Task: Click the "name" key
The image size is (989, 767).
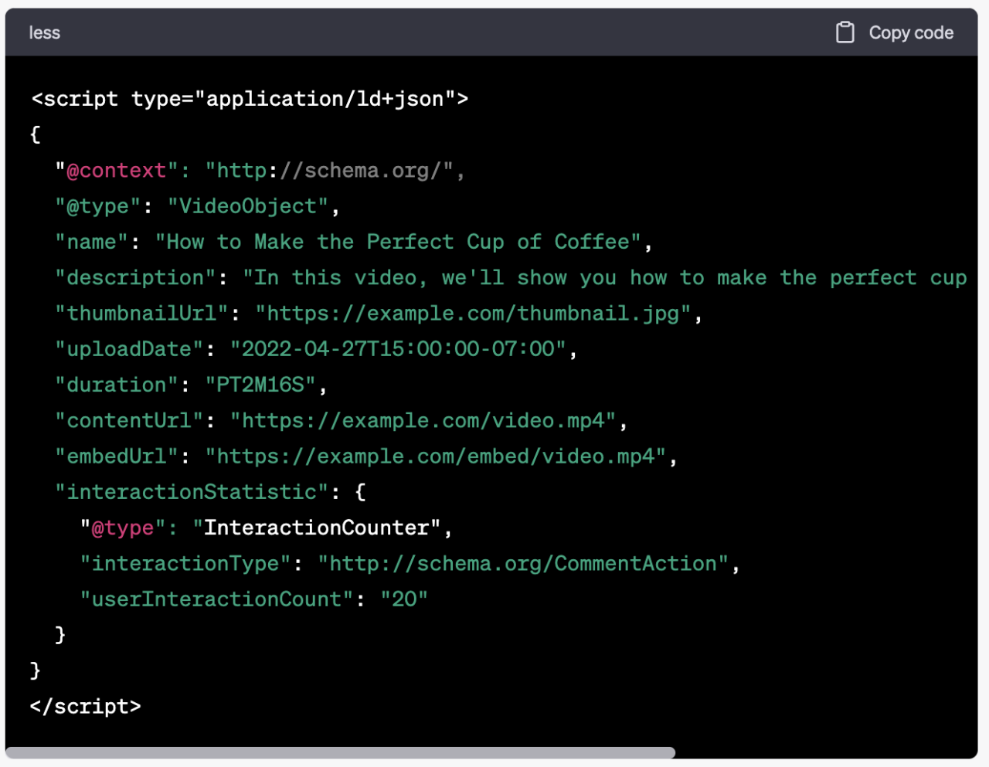Action: tap(91, 242)
